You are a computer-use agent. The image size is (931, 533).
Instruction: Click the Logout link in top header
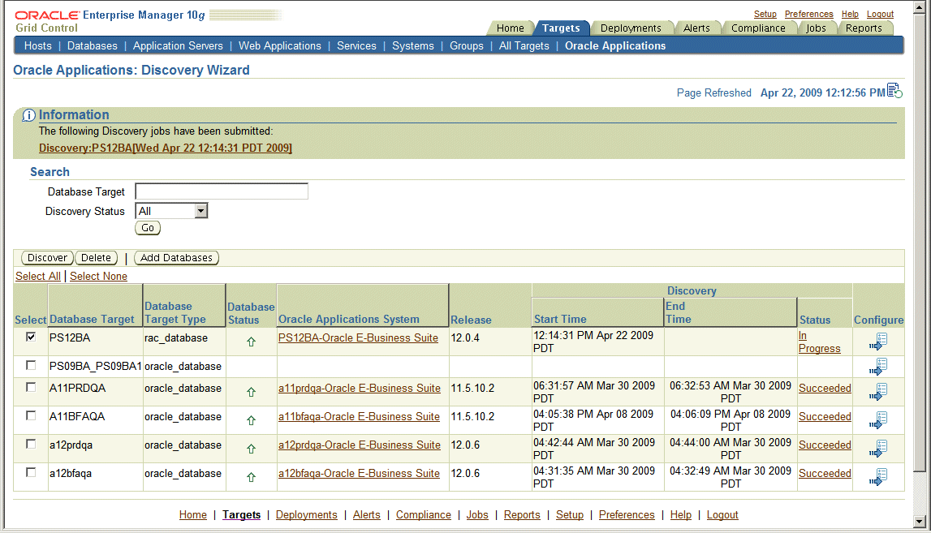click(880, 14)
